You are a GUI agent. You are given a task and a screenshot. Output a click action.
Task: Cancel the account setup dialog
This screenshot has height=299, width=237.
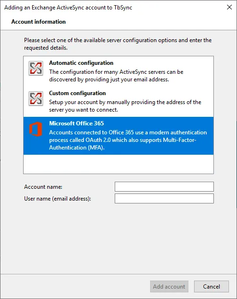pyautogui.click(x=212, y=286)
